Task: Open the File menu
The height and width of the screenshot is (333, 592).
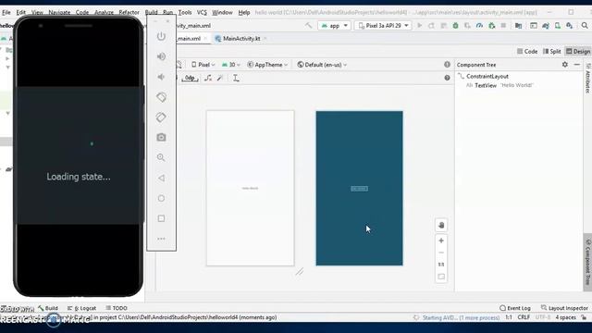Action: [x=6, y=12]
